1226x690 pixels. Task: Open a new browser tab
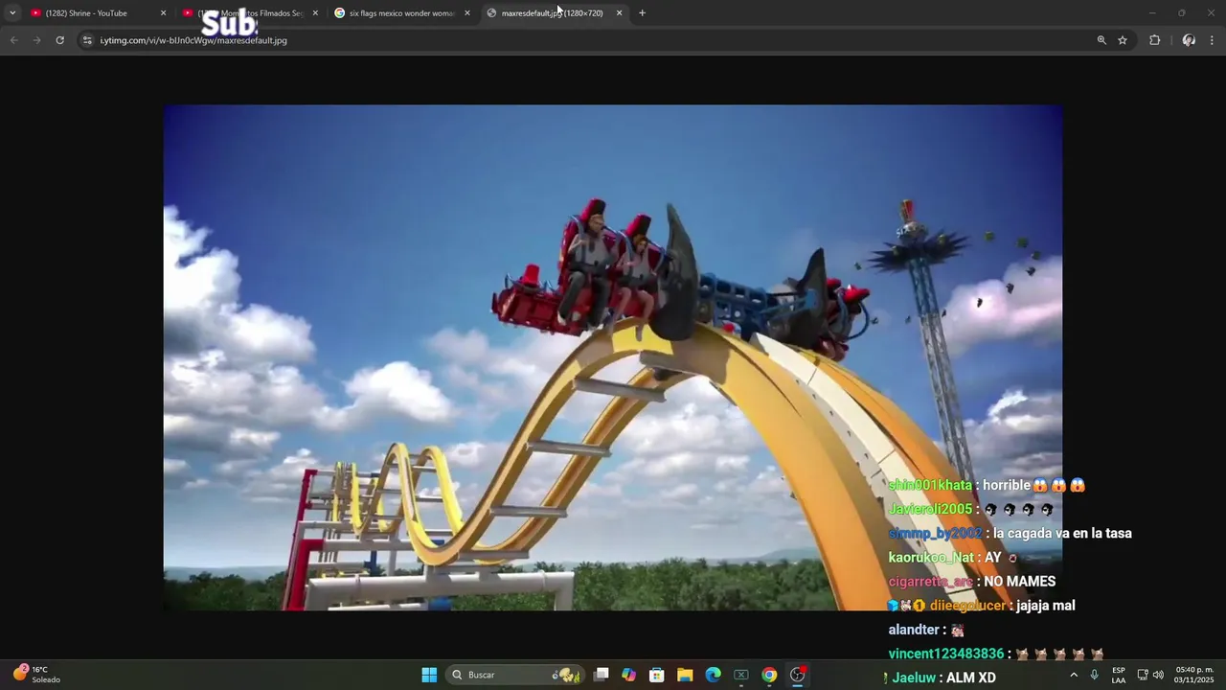[642, 13]
